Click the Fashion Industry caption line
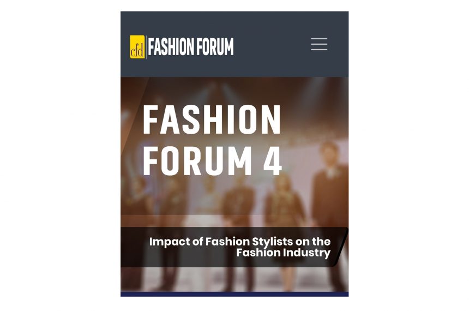This screenshot has height=311, width=469. (x=283, y=253)
